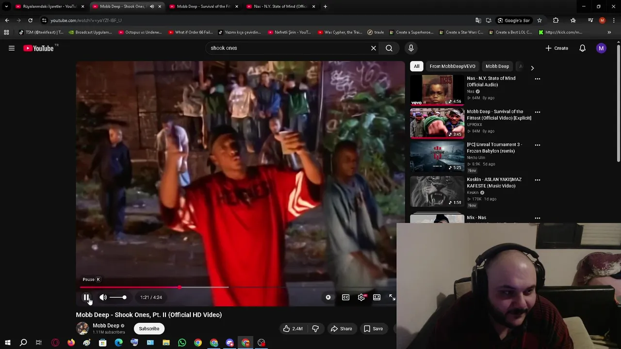Screen dimensions: 621x349
Task: Open the YouTube hamburger guide menu
Action: [x=12, y=48]
